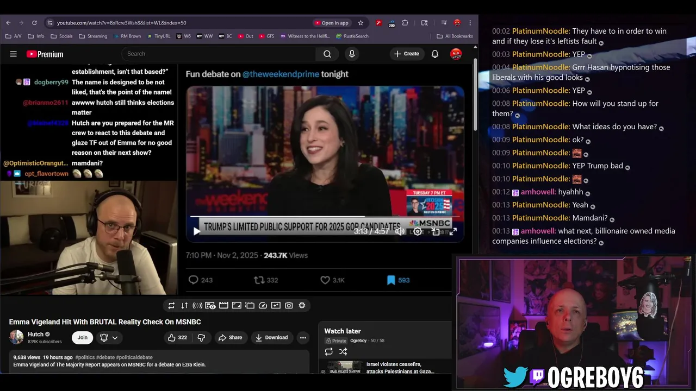Open the Streaming bookmarks folder
The height and width of the screenshot is (391, 696).
[93, 36]
